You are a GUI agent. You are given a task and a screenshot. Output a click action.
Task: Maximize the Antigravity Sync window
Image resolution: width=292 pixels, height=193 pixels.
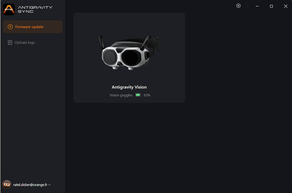(x=271, y=6)
